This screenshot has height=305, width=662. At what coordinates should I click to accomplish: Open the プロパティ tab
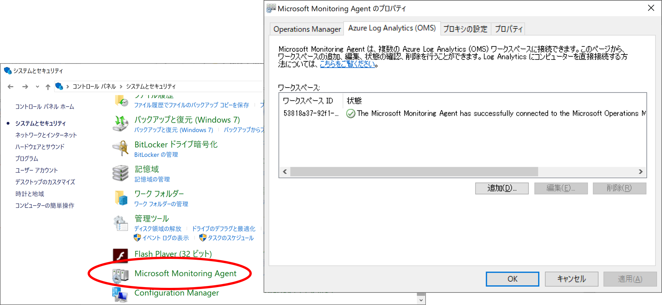(x=508, y=29)
